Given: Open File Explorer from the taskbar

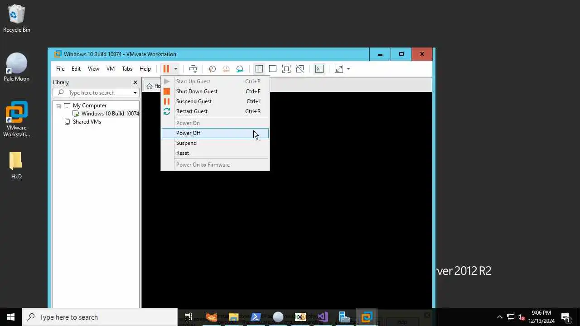Looking at the screenshot, I should click(234, 317).
